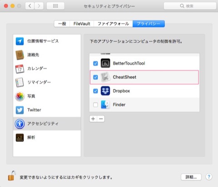Select the Finder name text
218x187 pixels.
coord(119,105)
